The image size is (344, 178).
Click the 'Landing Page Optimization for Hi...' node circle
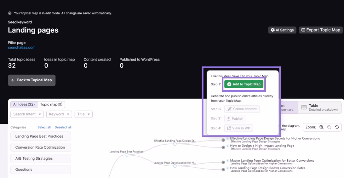click(x=175, y=166)
